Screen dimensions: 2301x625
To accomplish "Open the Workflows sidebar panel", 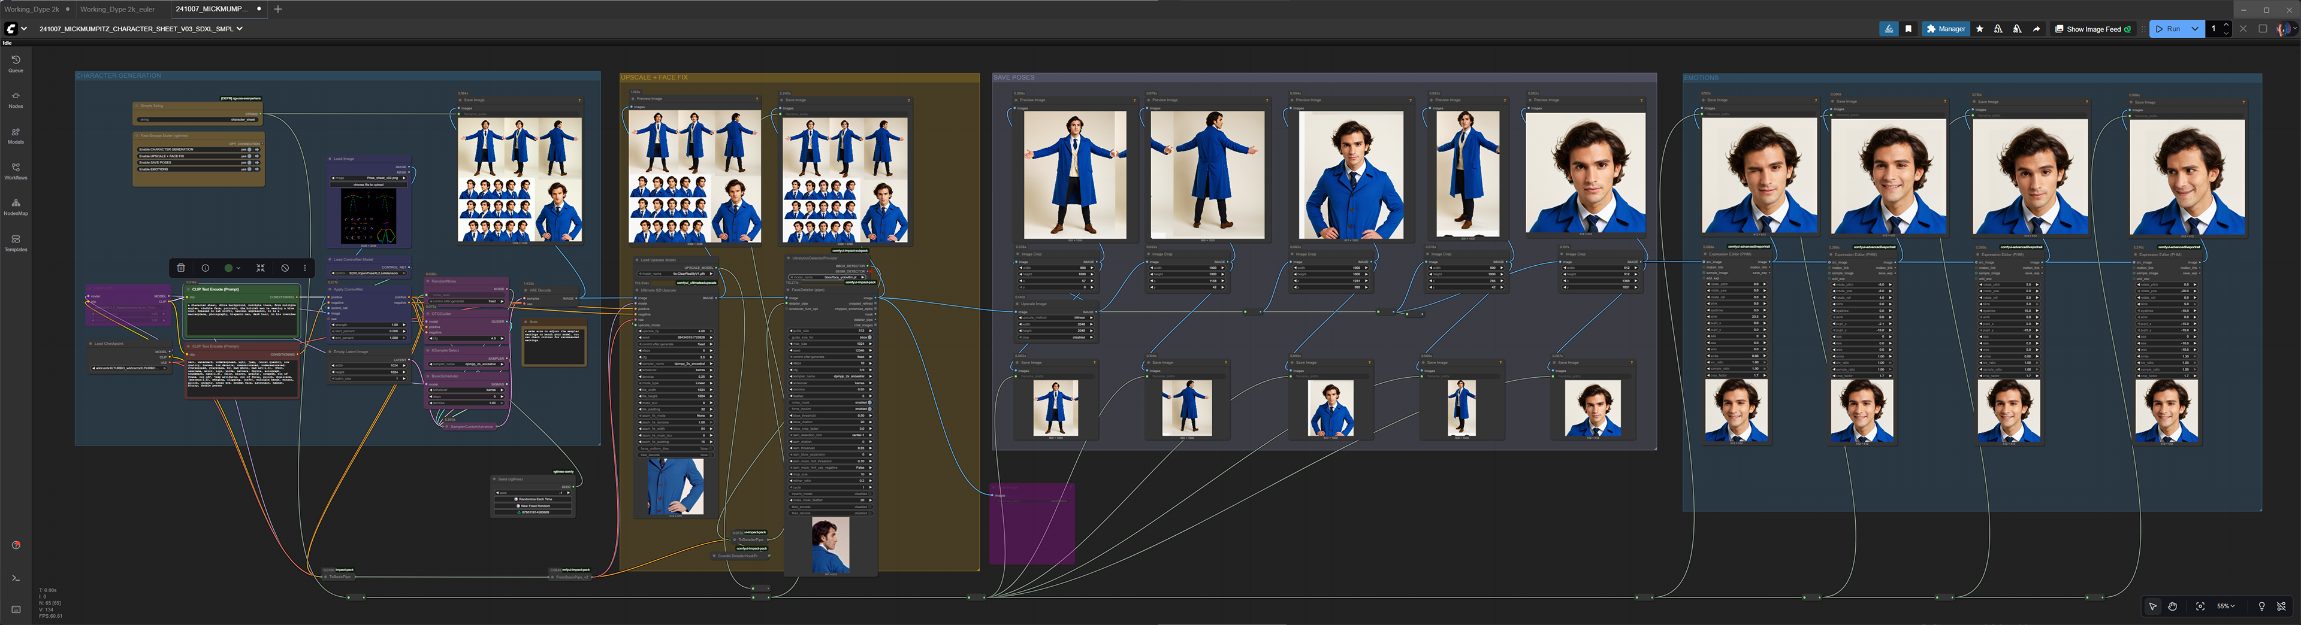I will (x=15, y=171).
